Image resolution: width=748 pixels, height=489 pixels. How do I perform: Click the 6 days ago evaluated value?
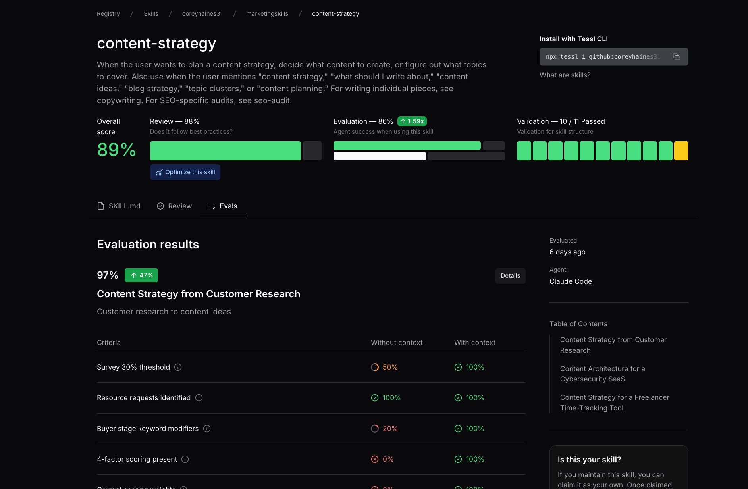[x=567, y=252]
